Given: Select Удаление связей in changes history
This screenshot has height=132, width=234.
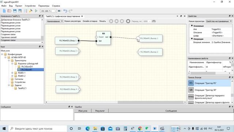Looking at the screenshot, I should point(9,37).
